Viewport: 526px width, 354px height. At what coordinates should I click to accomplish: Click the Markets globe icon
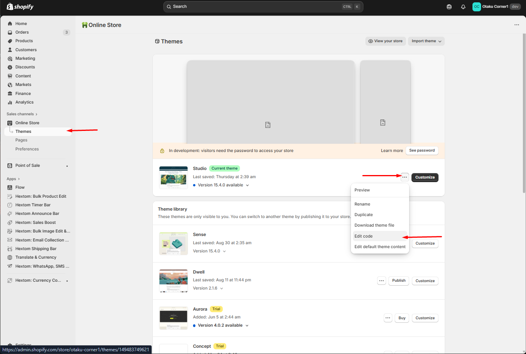pyautogui.click(x=10, y=85)
